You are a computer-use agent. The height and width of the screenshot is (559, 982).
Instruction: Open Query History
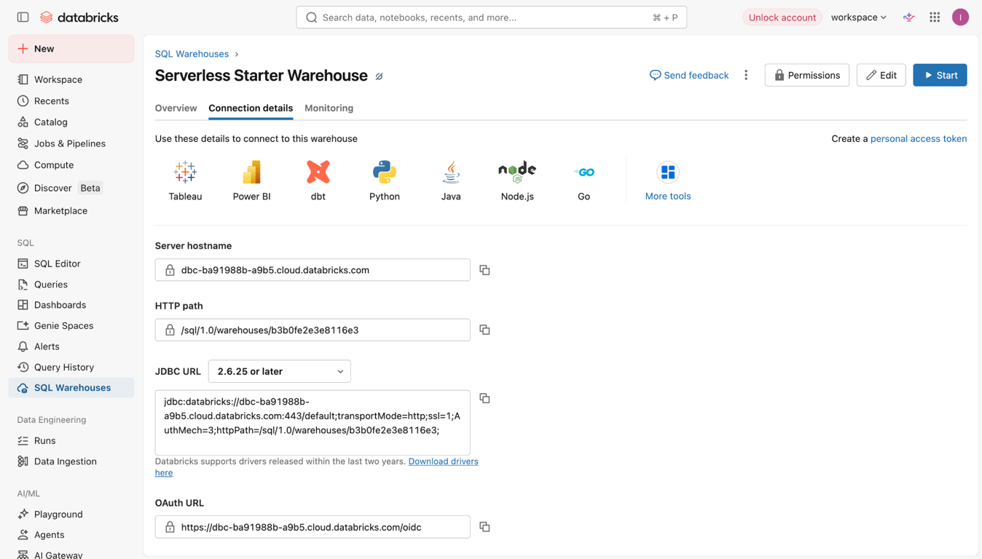(71, 367)
